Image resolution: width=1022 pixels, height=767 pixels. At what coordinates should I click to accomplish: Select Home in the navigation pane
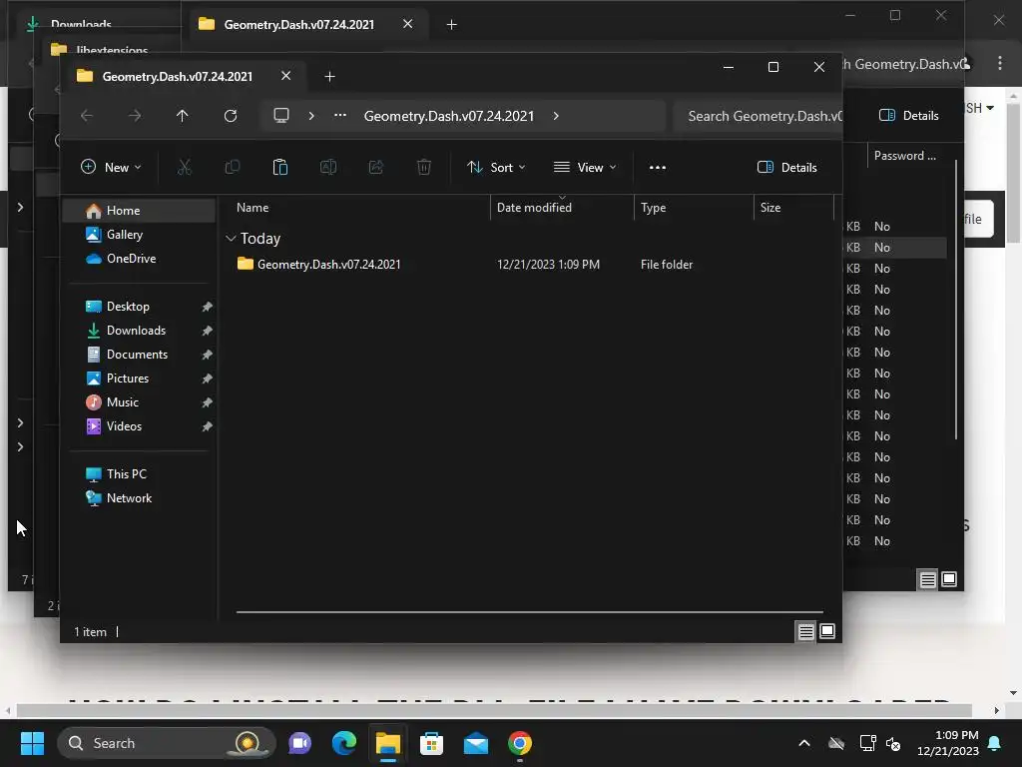pyautogui.click(x=138, y=211)
